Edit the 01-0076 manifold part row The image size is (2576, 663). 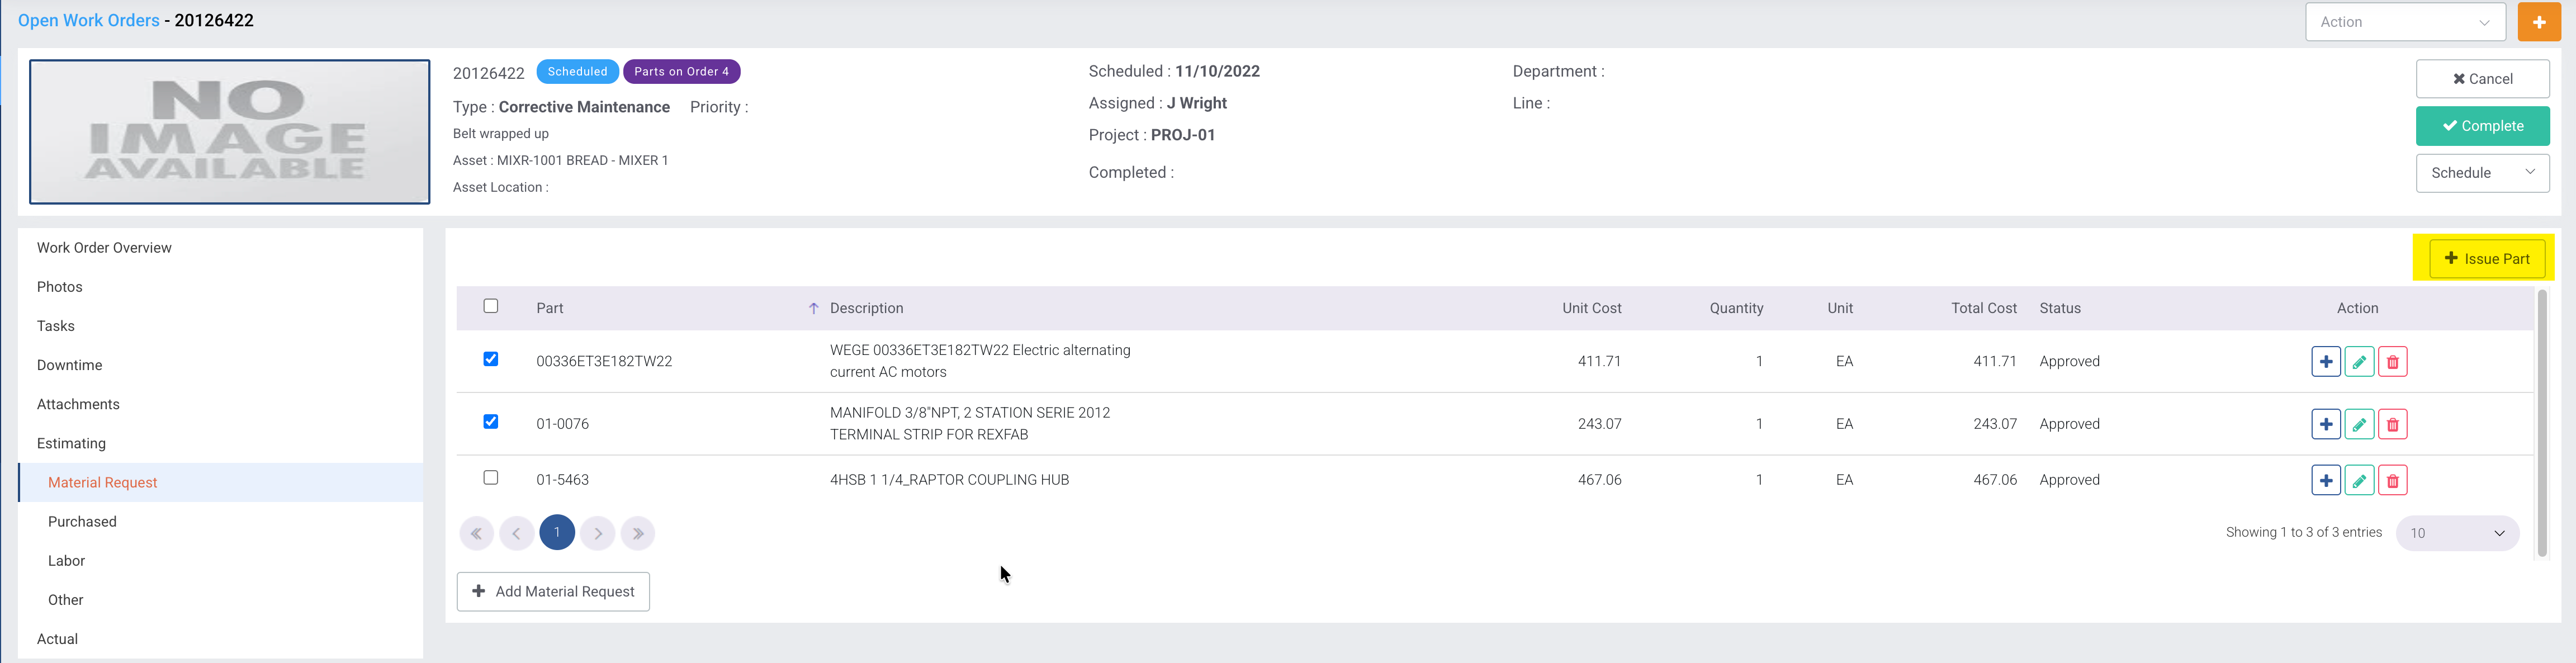coord(2358,424)
